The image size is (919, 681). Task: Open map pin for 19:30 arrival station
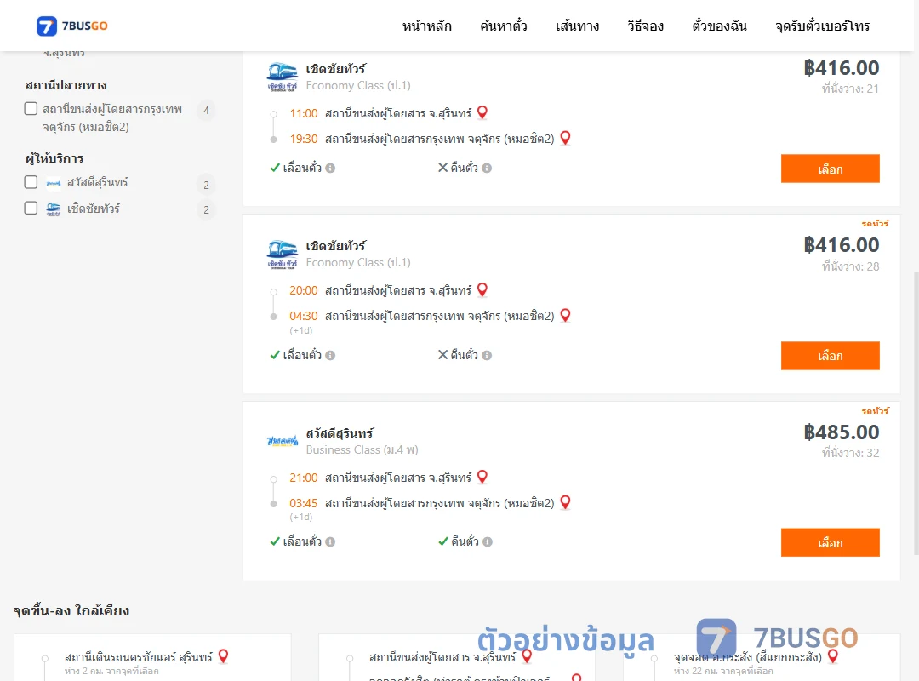coord(566,138)
